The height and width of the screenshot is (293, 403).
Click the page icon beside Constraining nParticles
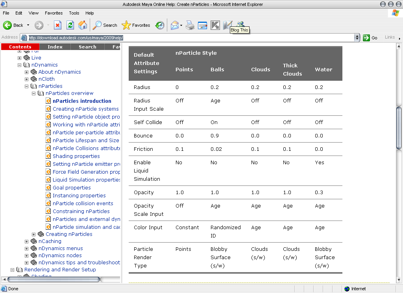point(48,211)
